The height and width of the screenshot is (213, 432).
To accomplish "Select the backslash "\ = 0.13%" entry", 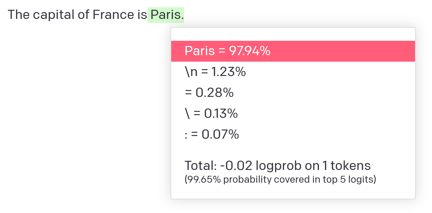I will (x=211, y=114).
